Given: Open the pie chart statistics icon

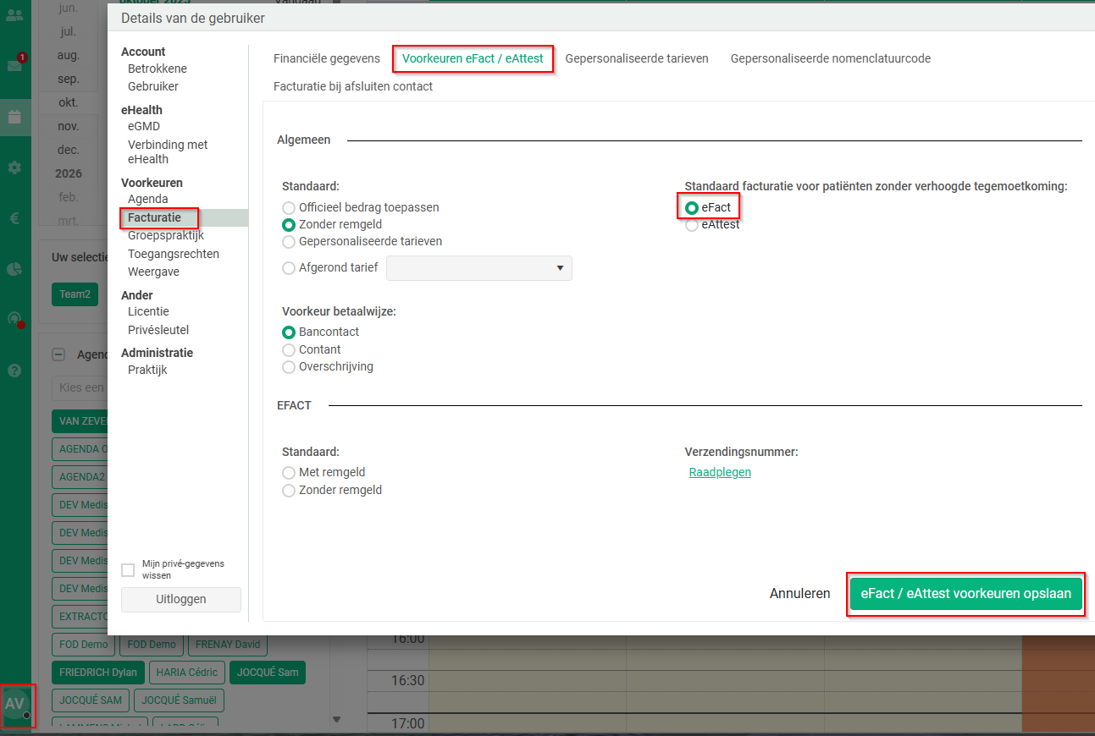Looking at the screenshot, I should click(x=14, y=269).
